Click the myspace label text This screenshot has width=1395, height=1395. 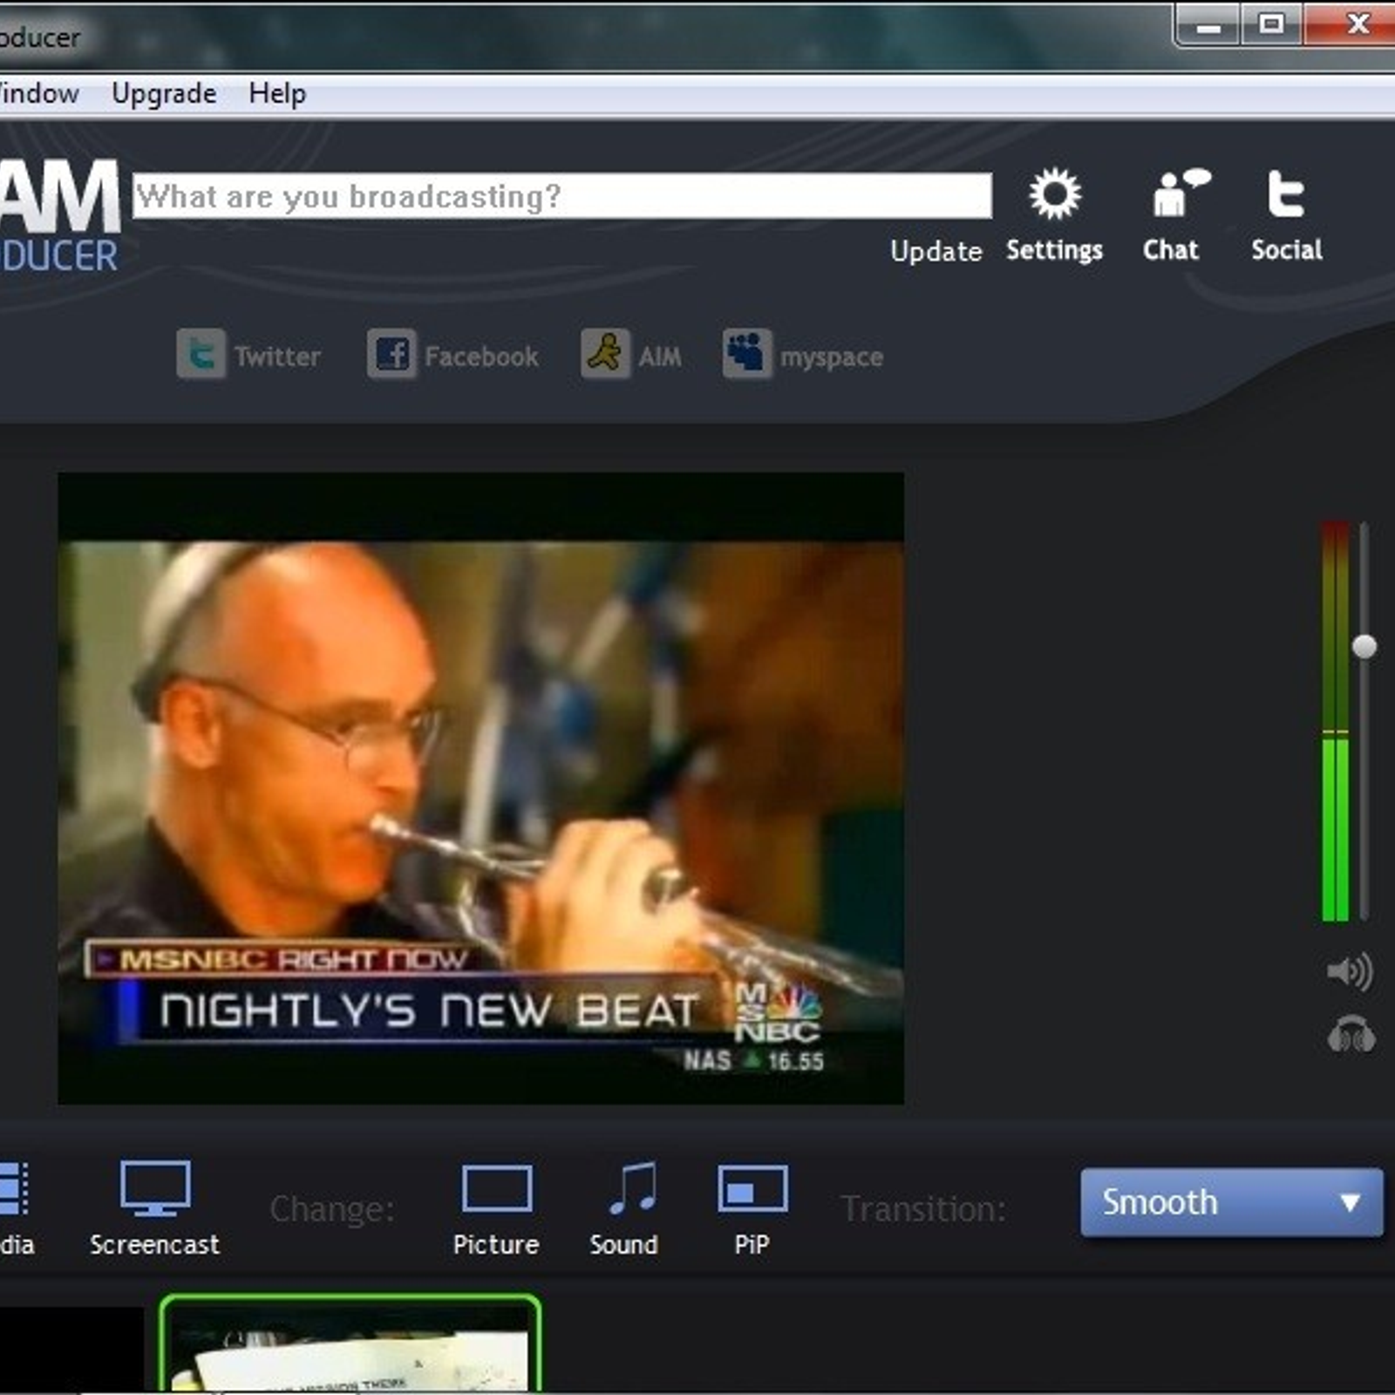click(x=832, y=357)
